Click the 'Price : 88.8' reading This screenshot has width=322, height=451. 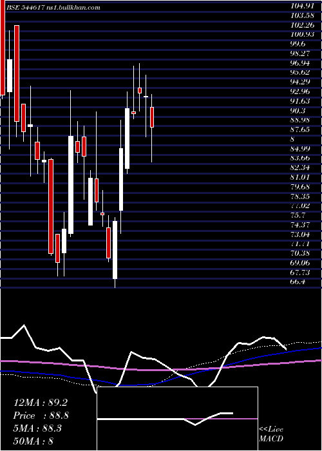coord(41,416)
